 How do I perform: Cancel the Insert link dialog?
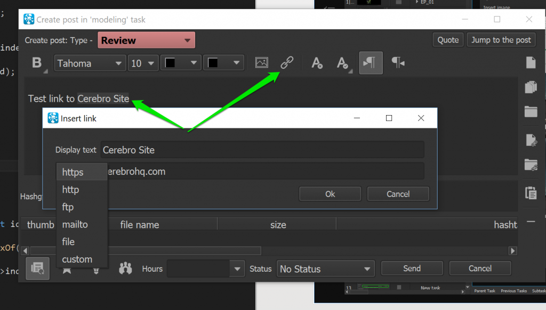coord(398,194)
